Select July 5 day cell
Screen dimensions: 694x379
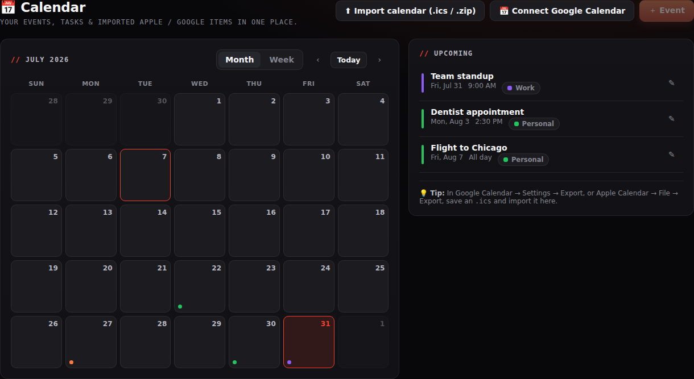(36, 175)
